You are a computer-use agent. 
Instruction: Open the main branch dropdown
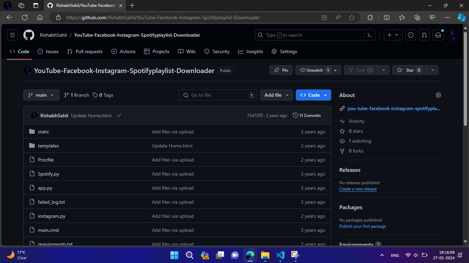pos(41,95)
